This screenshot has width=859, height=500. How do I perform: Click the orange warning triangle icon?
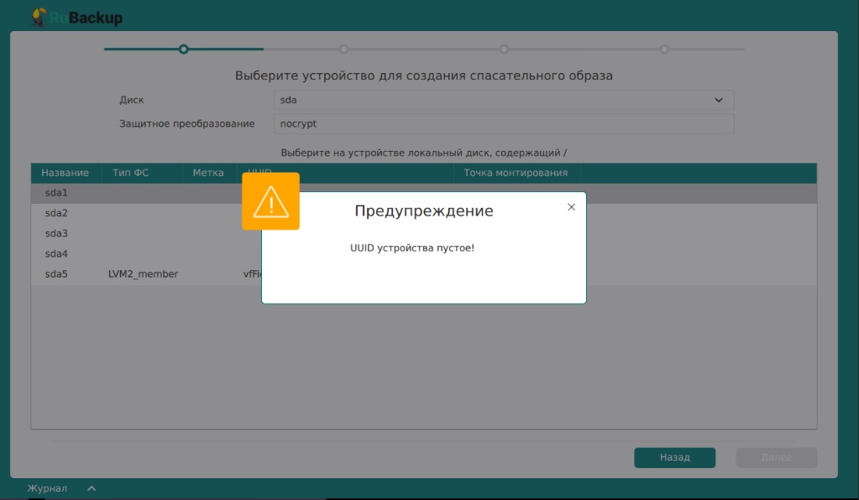pos(270,201)
